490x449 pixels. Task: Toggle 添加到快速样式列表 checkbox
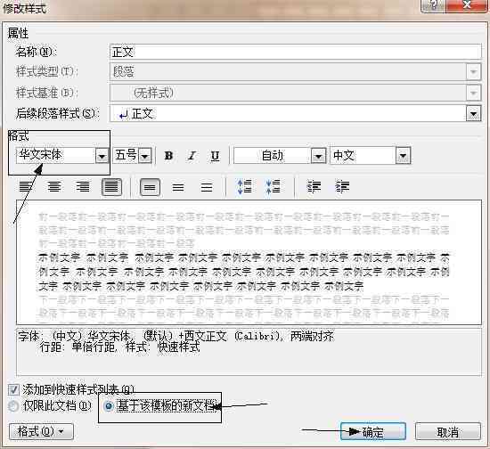pyautogui.click(x=13, y=389)
